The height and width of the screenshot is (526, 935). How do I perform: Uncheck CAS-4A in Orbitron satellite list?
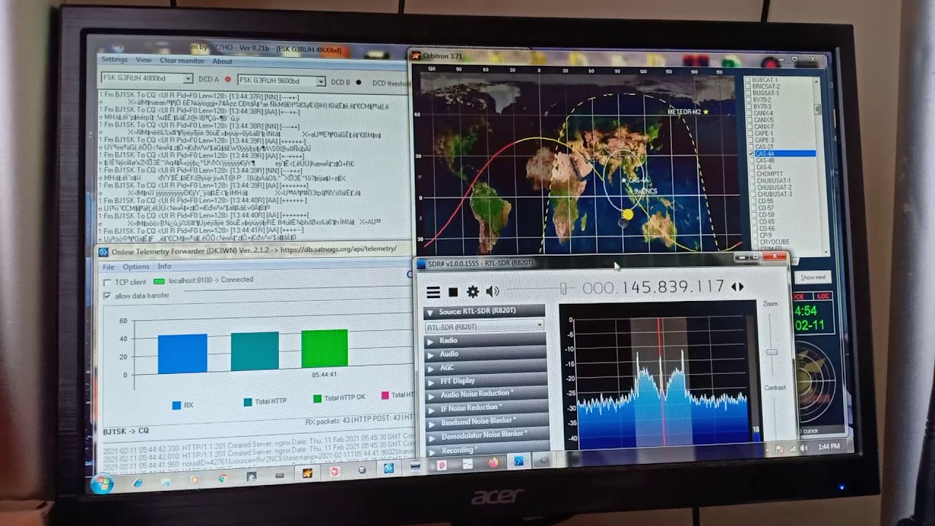click(x=750, y=154)
